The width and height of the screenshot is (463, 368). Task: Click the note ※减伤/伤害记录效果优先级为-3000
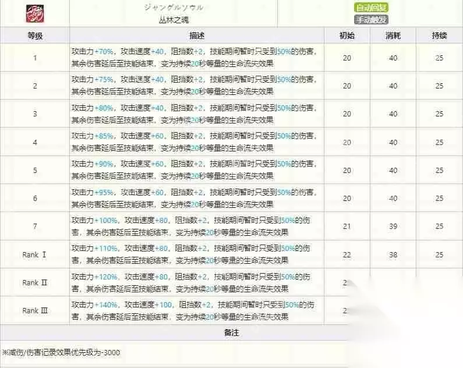click(x=61, y=352)
